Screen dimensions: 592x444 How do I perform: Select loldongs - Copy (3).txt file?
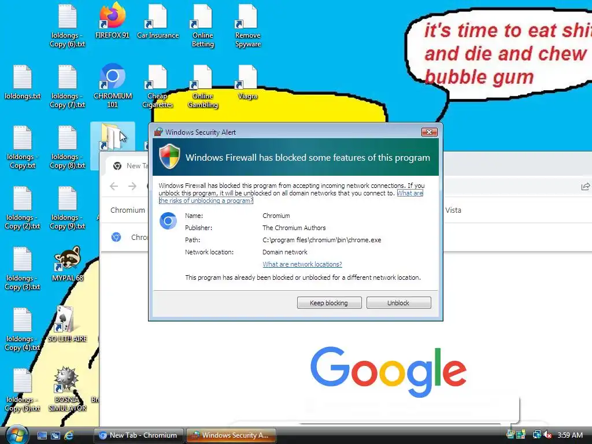23,268
